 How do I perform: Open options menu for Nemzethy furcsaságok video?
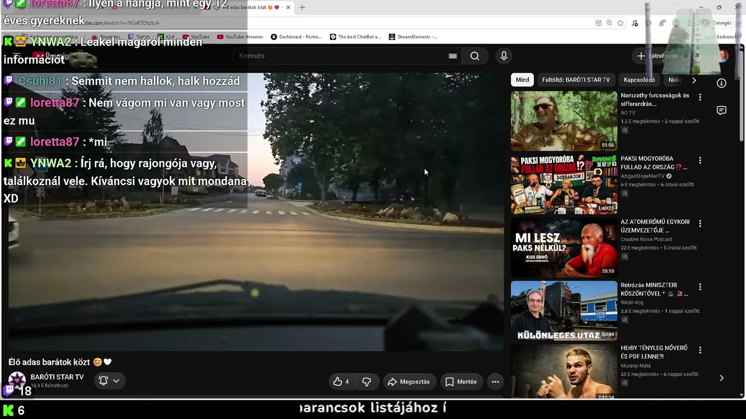click(x=700, y=97)
